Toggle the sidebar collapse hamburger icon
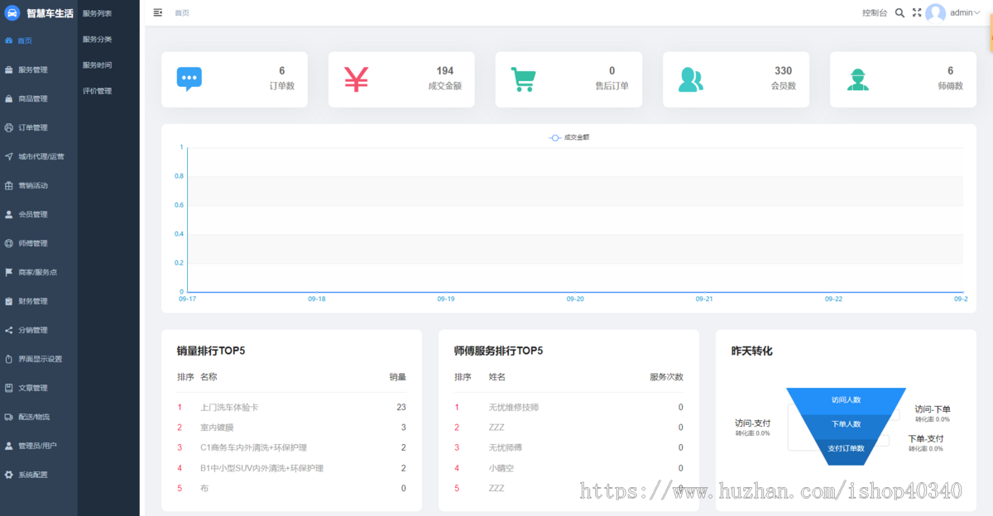The width and height of the screenshot is (993, 516). (x=158, y=12)
